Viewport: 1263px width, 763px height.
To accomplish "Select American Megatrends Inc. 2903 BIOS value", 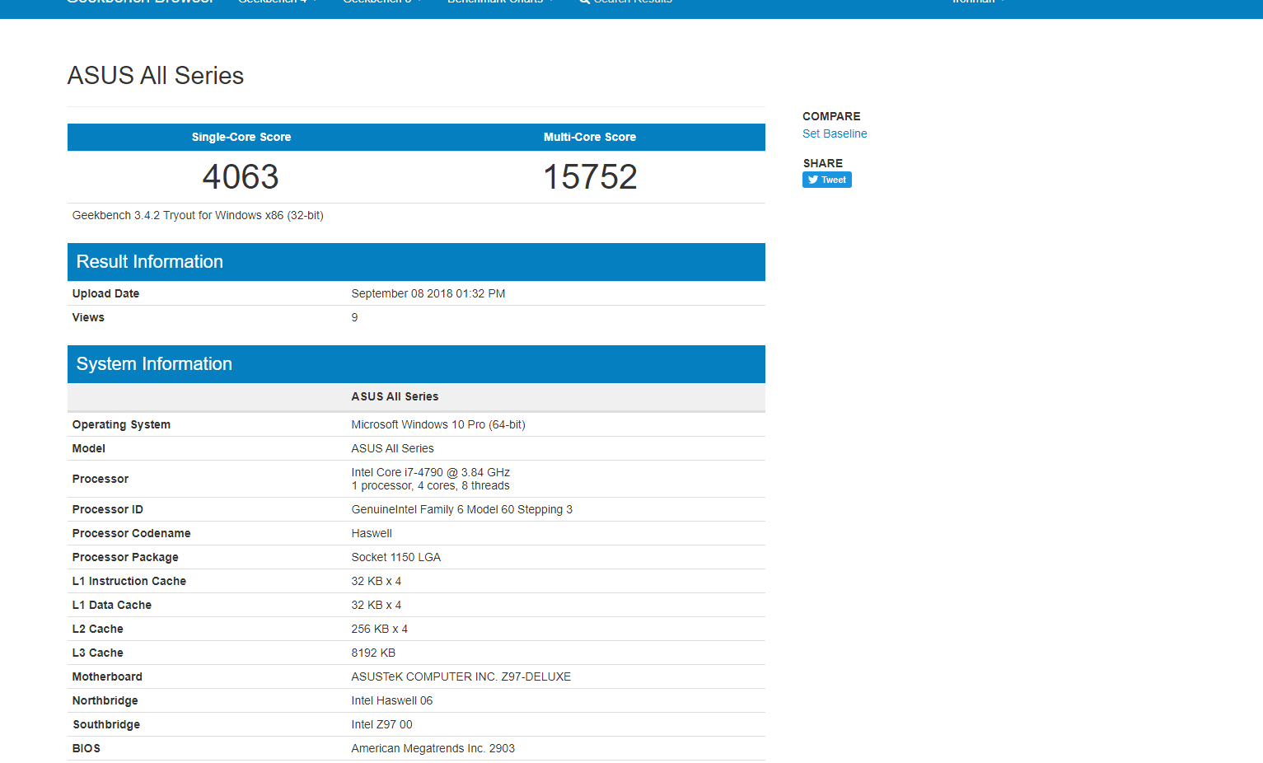I will click(x=433, y=748).
